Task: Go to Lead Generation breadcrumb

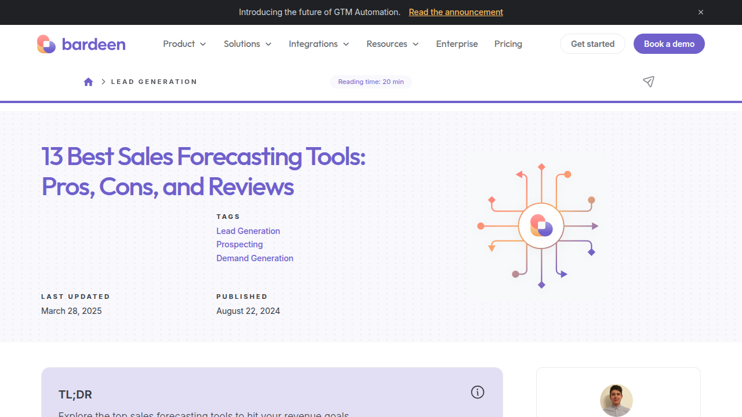Action: 154,82
